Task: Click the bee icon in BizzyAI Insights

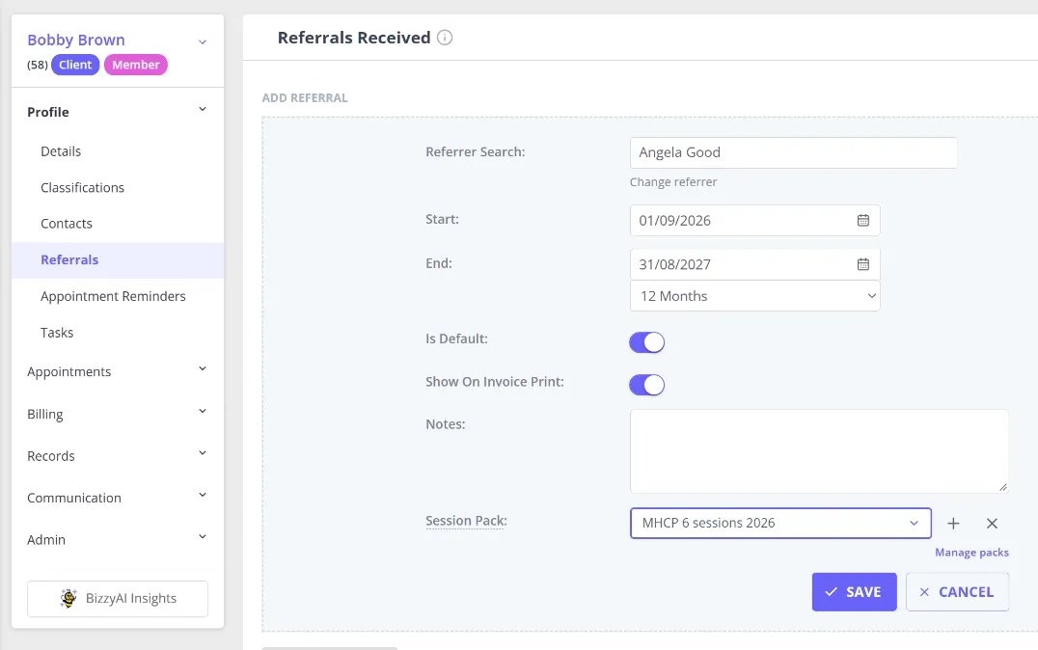Action: tap(68, 598)
